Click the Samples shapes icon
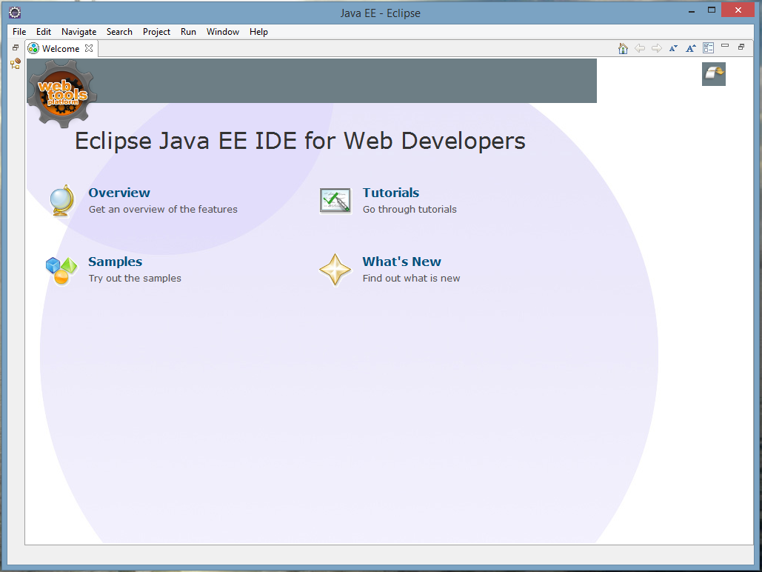 pos(61,270)
